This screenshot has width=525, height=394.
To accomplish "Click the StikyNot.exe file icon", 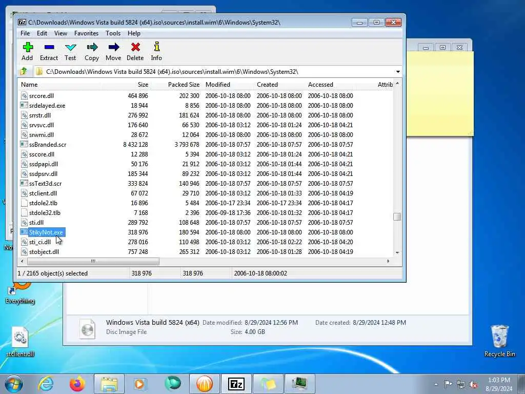I will point(24,232).
